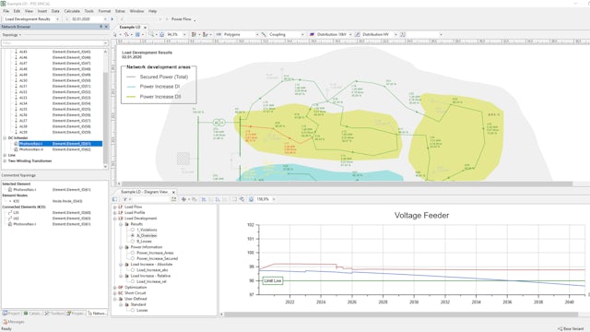Select the A_Overview radio button
This screenshot has height=332, width=590.
133,235
